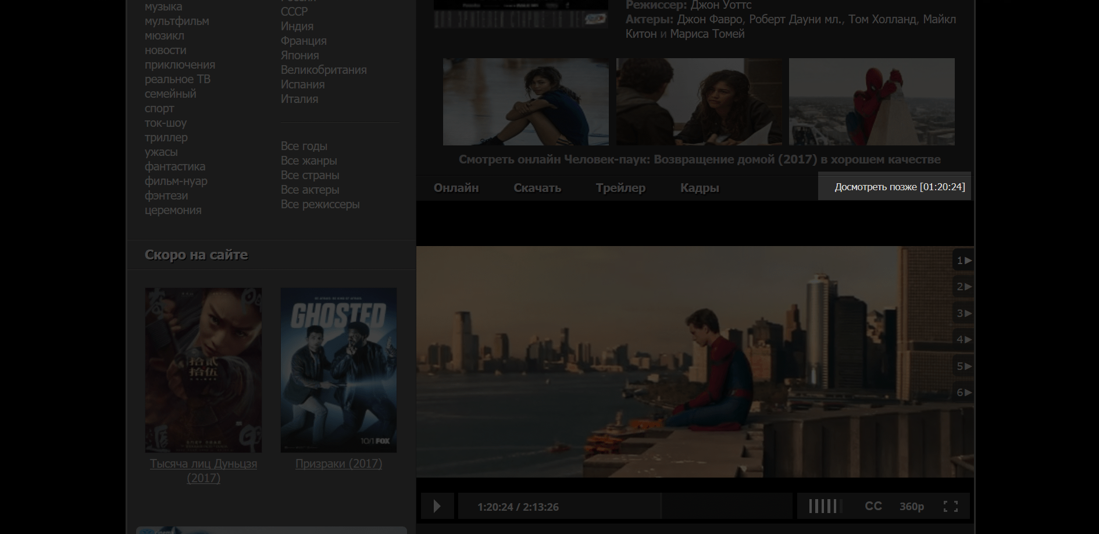Open the CC subtitles option

(873, 506)
